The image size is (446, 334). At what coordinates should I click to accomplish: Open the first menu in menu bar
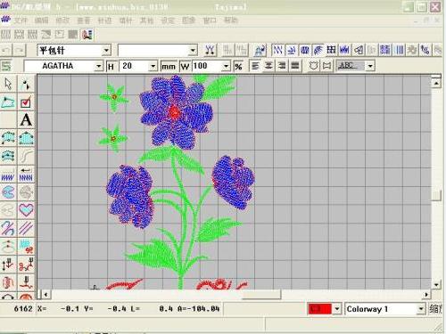pyautogui.click(x=21, y=20)
